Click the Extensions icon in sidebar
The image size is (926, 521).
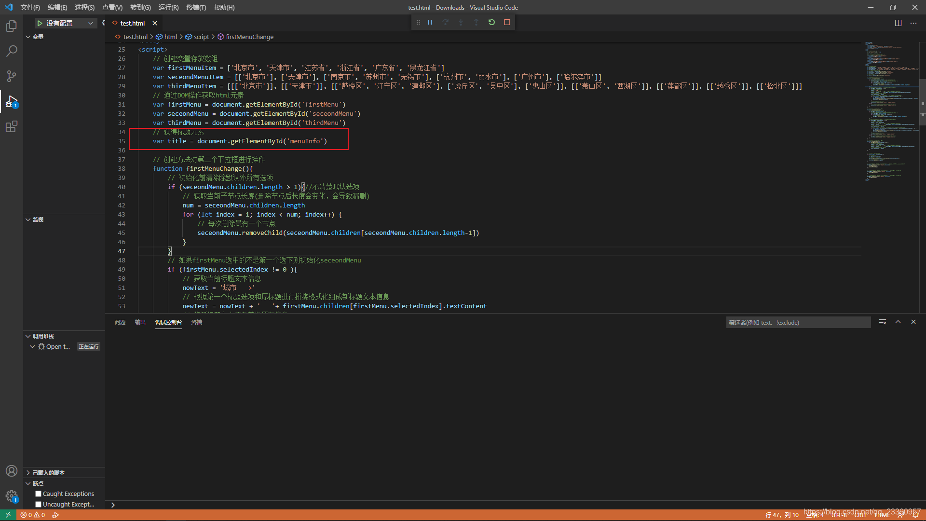tap(11, 126)
